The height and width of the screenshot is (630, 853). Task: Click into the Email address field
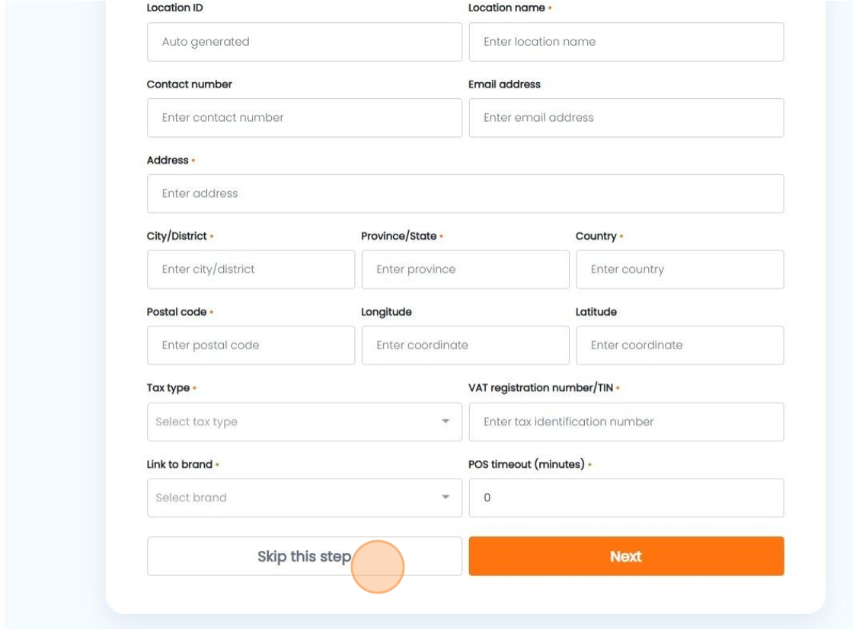(x=626, y=117)
